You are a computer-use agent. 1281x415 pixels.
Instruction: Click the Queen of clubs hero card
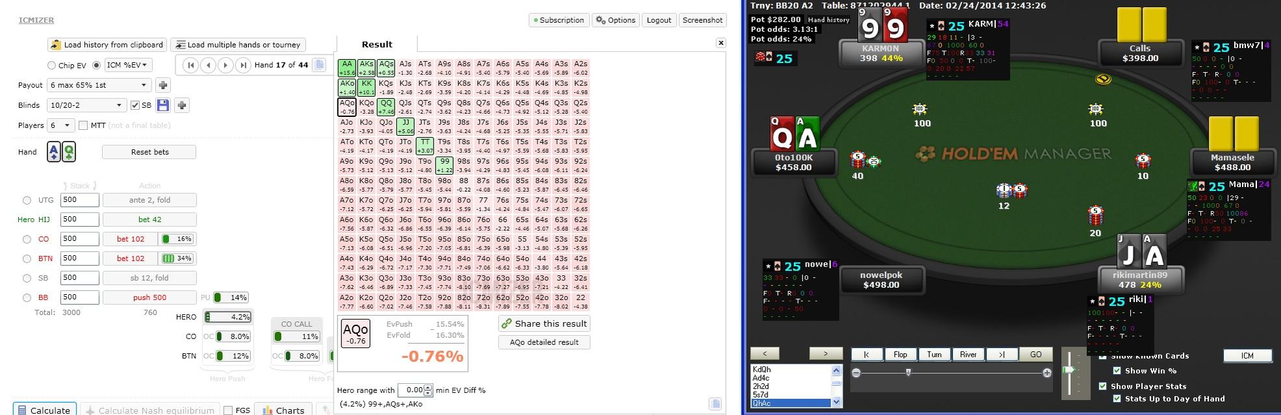click(69, 152)
